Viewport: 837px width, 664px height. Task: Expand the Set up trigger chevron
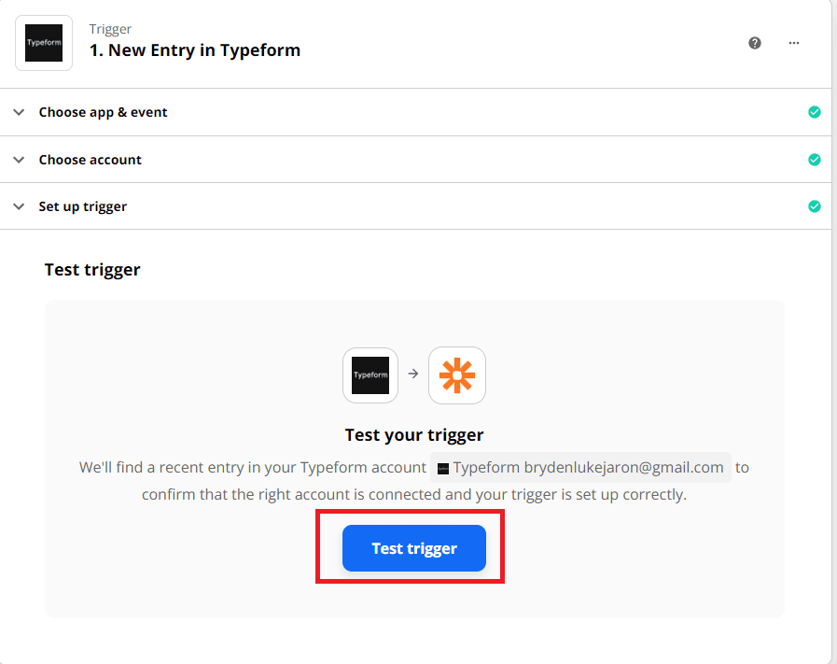19,206
